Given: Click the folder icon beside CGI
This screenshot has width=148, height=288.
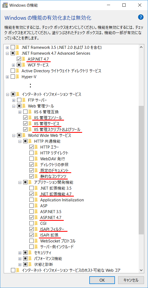Looking at the screenshot, I should [36, 223].
